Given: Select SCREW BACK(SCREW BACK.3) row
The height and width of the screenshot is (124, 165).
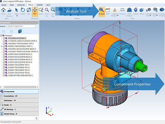Looking at the screenshot, I should (x=20, y=59).
